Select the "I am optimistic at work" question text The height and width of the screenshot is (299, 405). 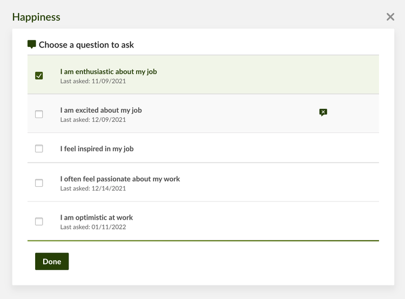pyautogui.click(x=97, y=218)
